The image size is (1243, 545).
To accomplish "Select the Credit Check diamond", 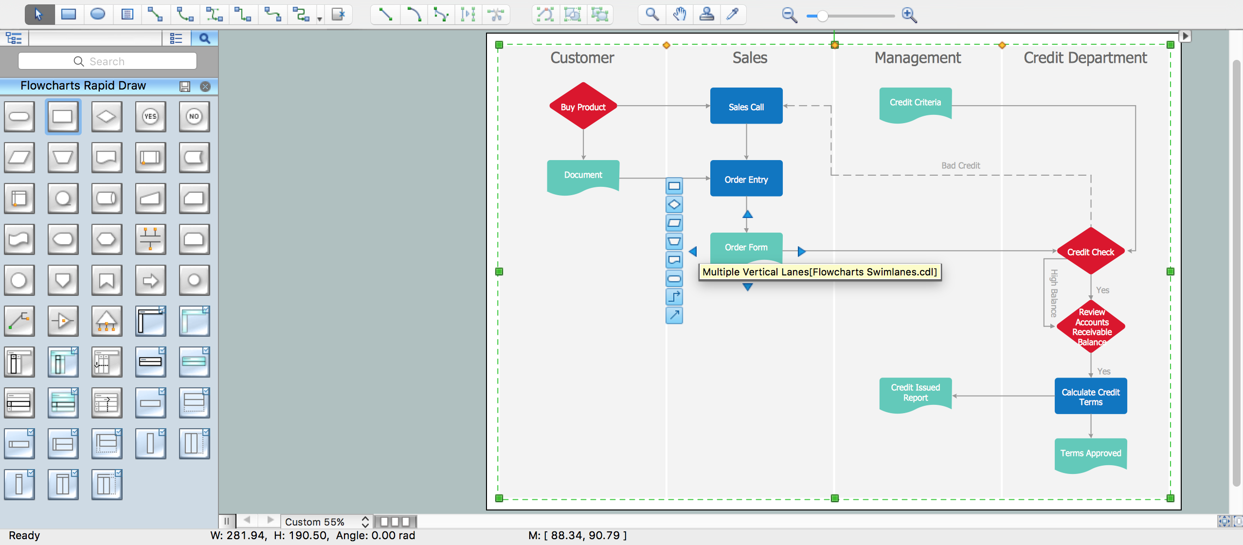I will 1090,251.
